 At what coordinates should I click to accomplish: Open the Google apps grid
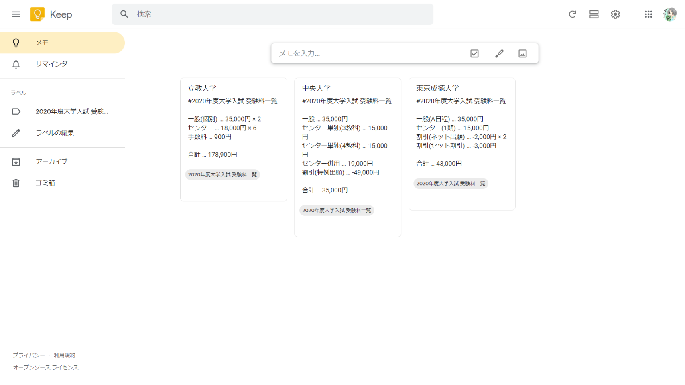(x=648, y=14)
